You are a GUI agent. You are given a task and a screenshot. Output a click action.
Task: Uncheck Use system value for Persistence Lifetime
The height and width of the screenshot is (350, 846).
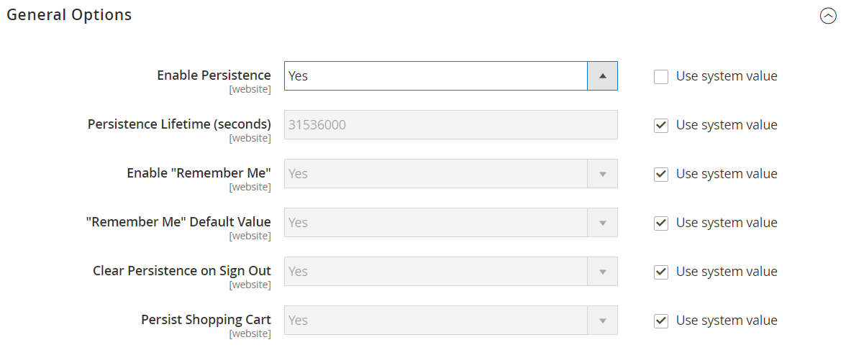661,125
